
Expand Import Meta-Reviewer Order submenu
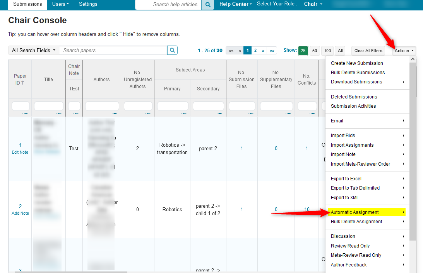tap(367, 164)
